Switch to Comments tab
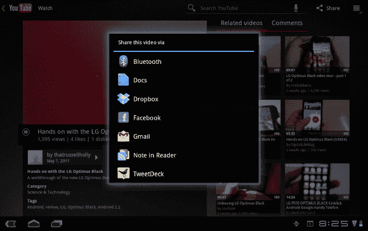368x231 pixels. coord(287,23)
